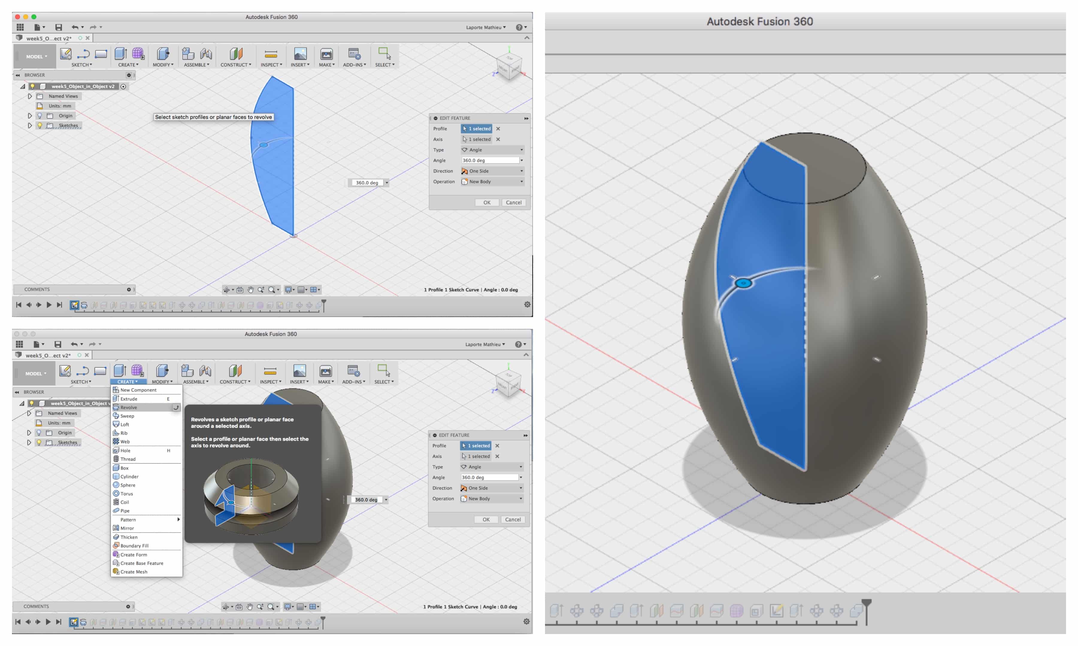Screen dimensions: 1078x646
Task: Click Create Sketch icon in top window toolbar
Action: [66, 54]
